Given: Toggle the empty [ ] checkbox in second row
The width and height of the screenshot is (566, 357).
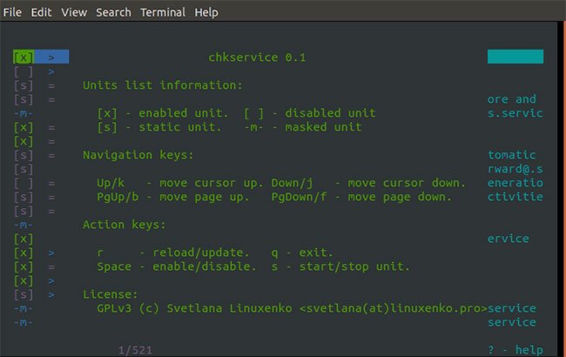Looking at the screenshot, I should click(24, 71).
